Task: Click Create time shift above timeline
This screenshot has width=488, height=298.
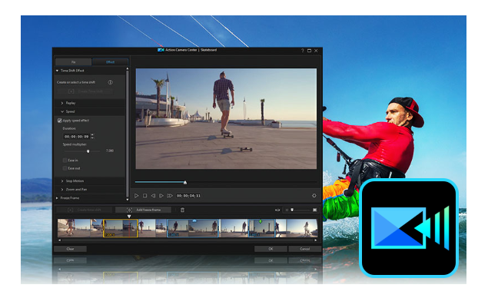Action: (85, 210)
